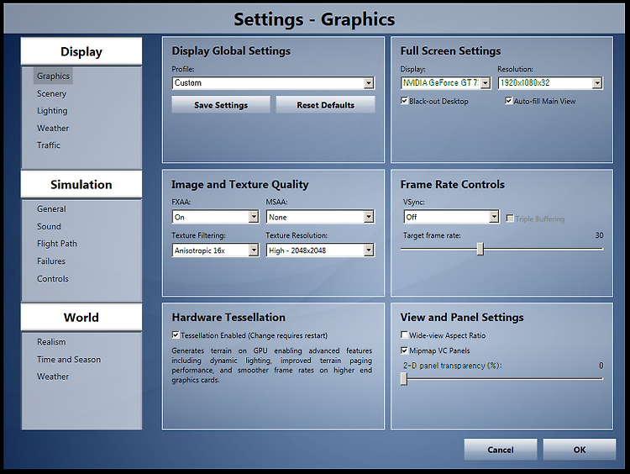Click the Save Settings button
The image size is (630, 474).
click(x=221, y=105)
